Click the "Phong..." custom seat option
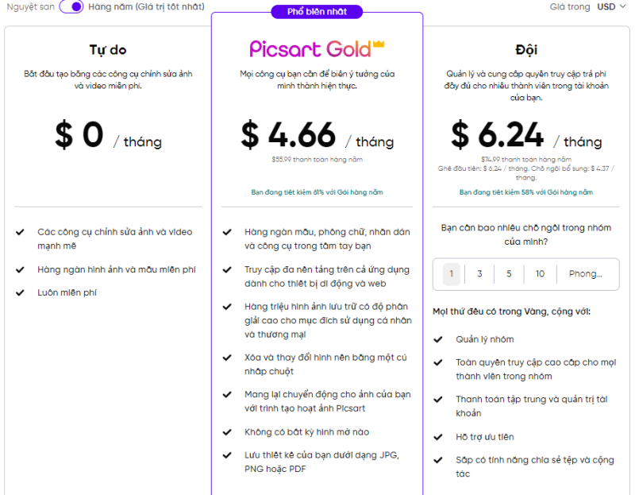The height and width of the screenshot is (495, 635). pos(587,273)
